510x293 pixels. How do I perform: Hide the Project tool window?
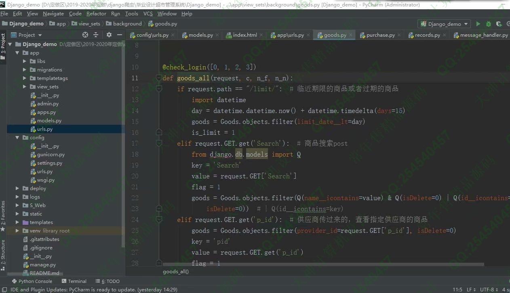[119, 35]
